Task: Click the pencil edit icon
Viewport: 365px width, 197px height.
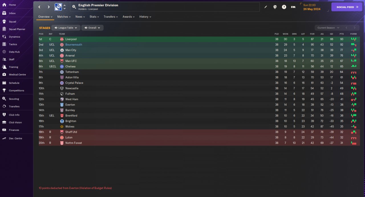Action: [266, 7]
